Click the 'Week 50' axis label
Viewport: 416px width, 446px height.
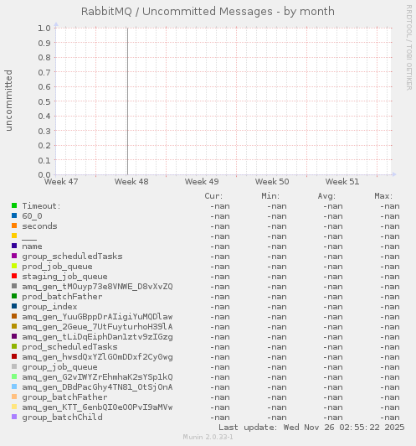272,181
